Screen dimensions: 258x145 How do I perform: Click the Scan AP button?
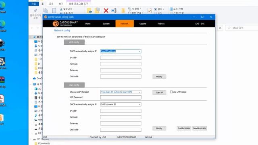pos(159,93)
